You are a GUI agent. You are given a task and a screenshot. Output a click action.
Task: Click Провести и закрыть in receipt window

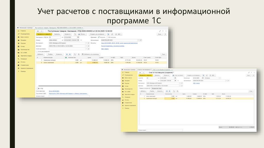[44, 34]
